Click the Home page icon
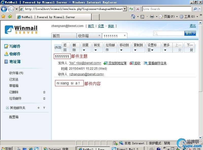Image resolution: width=203 pixels, height=150 pixels. pyautogui.click(x=133, y=17)
